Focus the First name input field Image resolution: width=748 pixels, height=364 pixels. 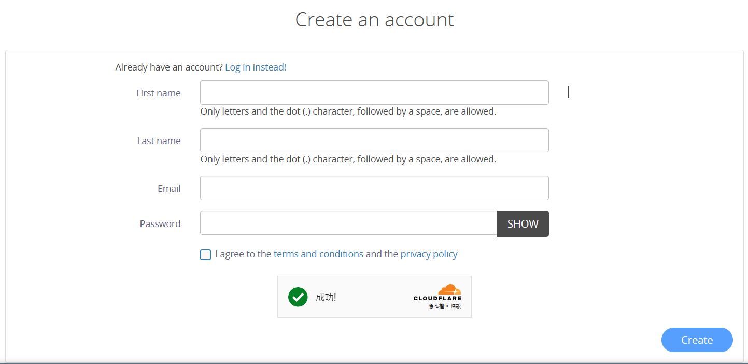pos(374,92)
